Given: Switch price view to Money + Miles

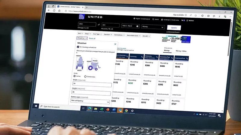Looking at the screenshot, I should 181,51.
